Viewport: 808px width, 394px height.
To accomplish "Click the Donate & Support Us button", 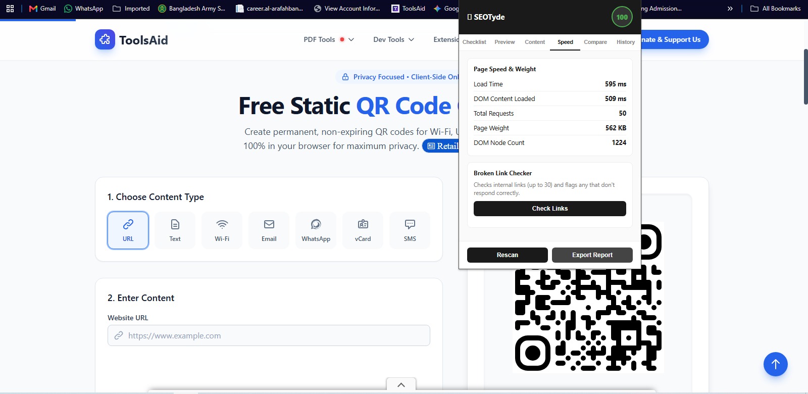I will pyautogui.click(x=675, y=39).
